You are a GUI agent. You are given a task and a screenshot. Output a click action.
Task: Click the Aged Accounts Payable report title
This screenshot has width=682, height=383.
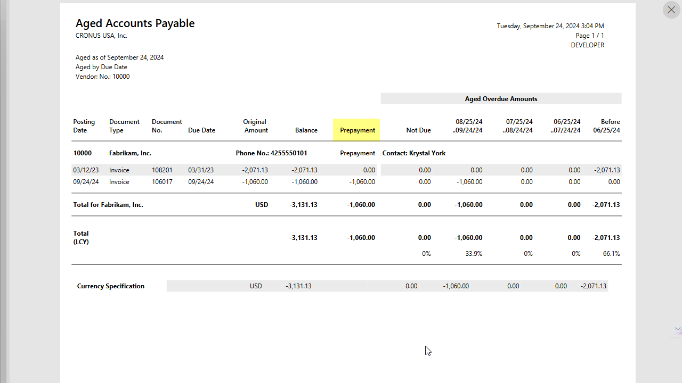tap(135, 23)
